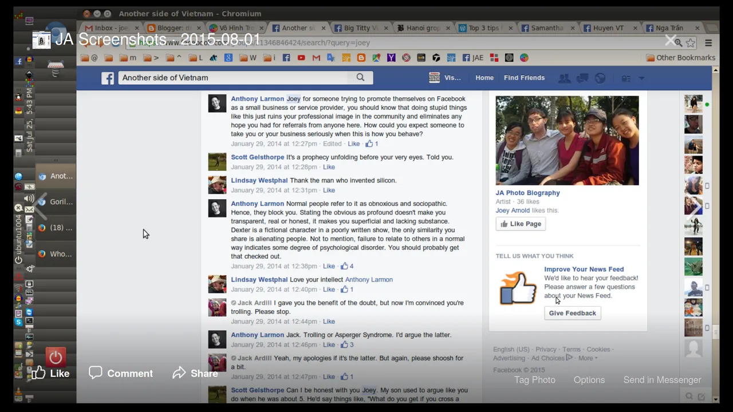The width and height of the screenshot is (733, 412).
Task: Open Other Bookmarks folder
Action: pyautogui.click(x=680, y=58)
